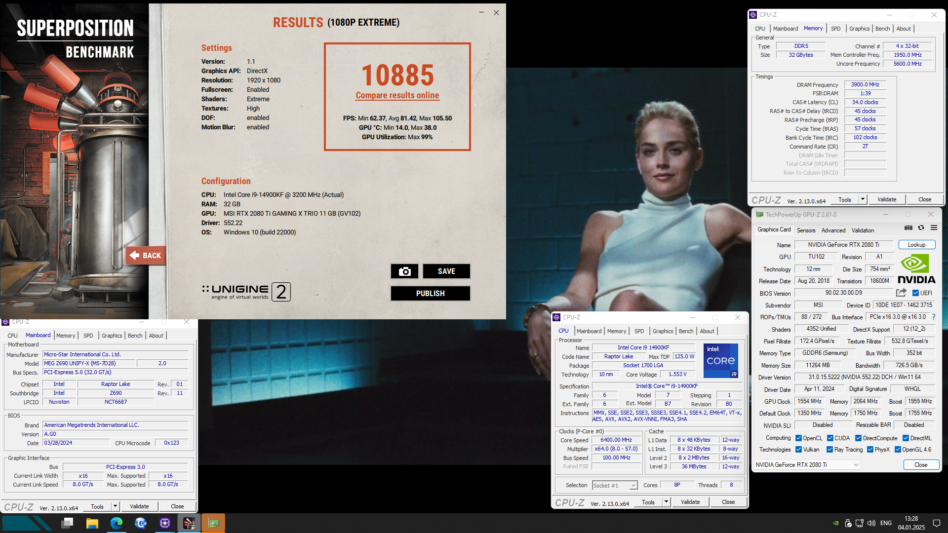Click the BIOS export share icon in GPU-Z

901,293
